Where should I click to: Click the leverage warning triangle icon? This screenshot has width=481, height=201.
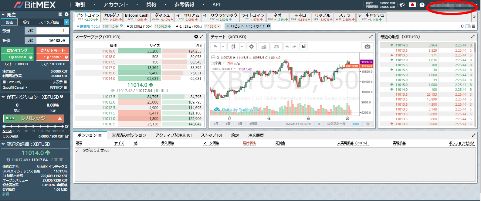[x=60, y=118]
